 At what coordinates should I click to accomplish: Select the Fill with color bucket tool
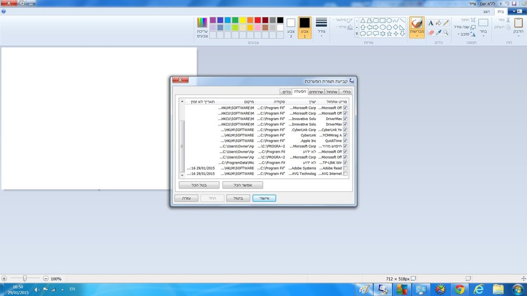point(438,23)
